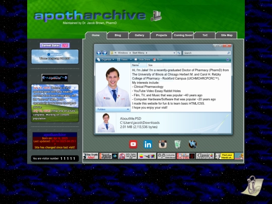Open the LinkedIn social icon

point(148,145)
